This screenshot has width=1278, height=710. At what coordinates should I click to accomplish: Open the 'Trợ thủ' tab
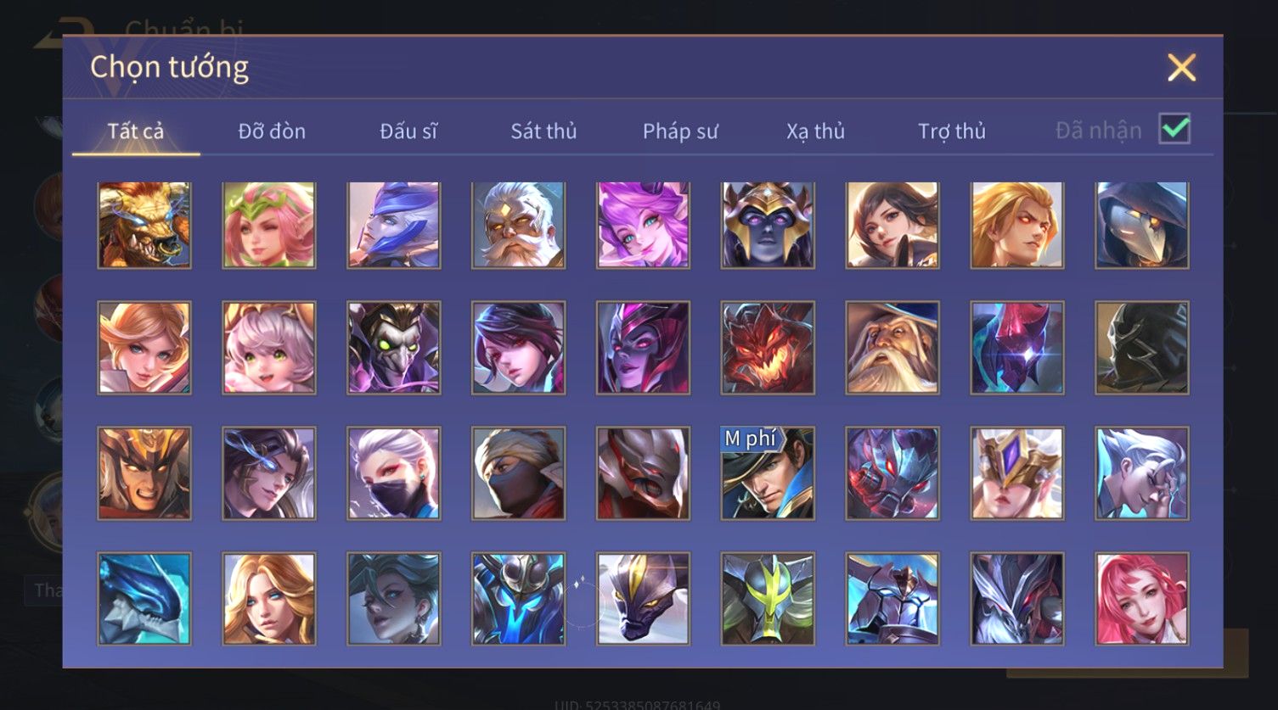point(952,131)
